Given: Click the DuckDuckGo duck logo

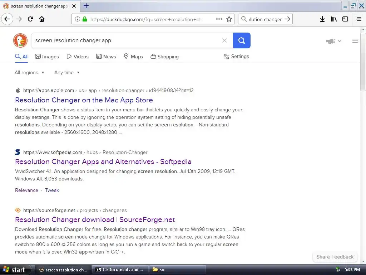Looking at the screenshot, I should click(20, 40).
